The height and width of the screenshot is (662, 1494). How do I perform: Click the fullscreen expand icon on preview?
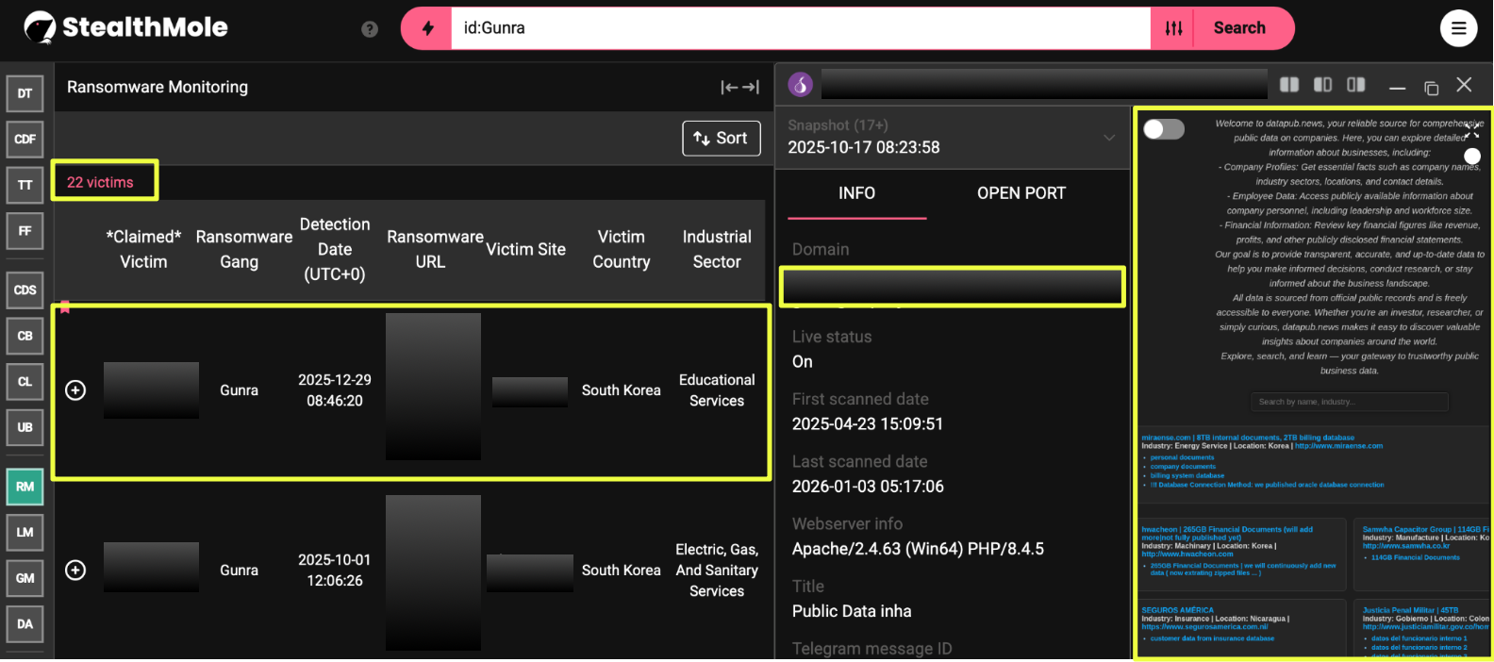[x=1471, y=131]
